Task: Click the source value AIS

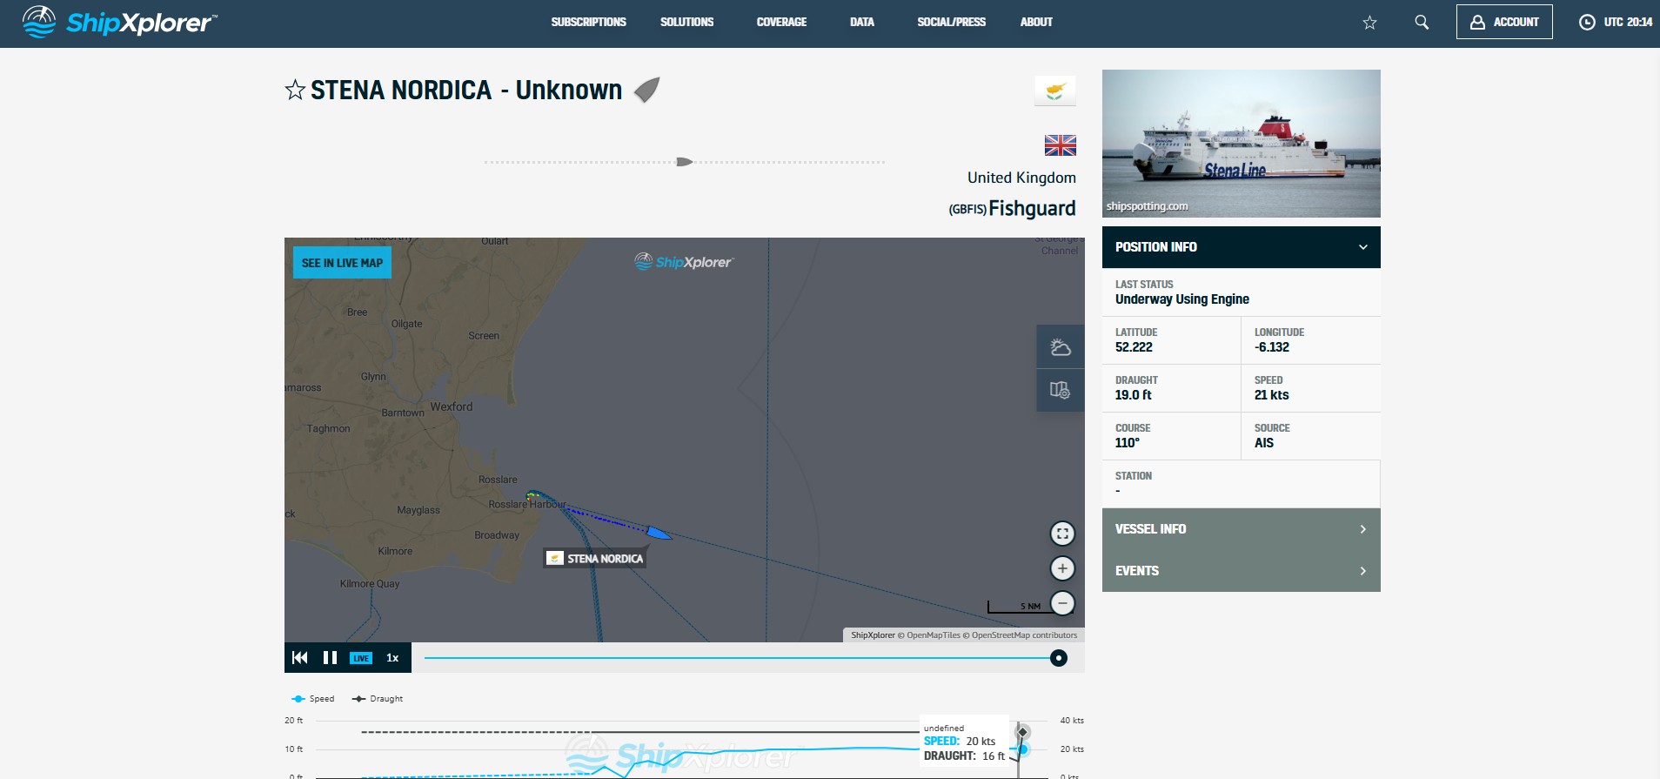Action: point(1264,443)
